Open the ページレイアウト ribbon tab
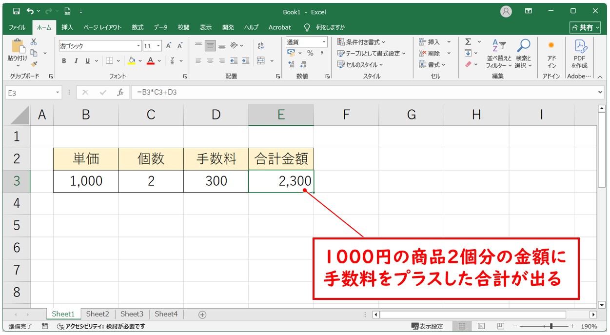 pos(102,27)
